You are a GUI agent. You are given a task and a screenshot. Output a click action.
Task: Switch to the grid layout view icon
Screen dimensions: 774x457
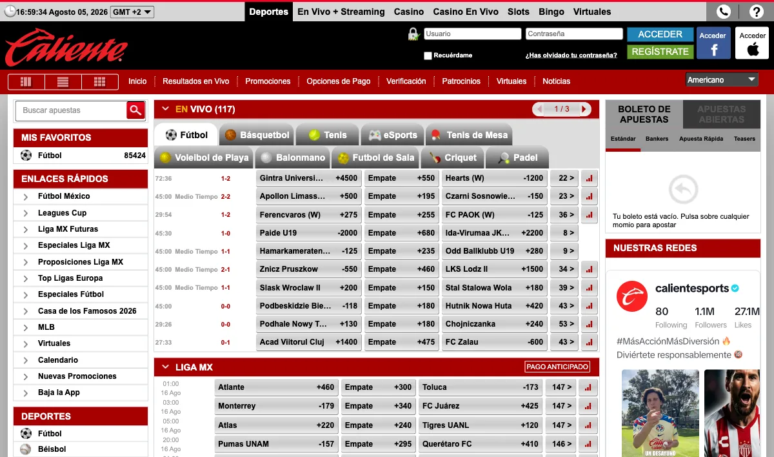(x=99, y=81)
